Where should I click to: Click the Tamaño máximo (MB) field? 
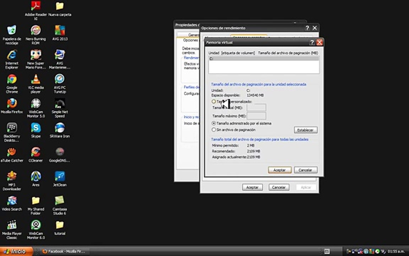coord(256,116)
